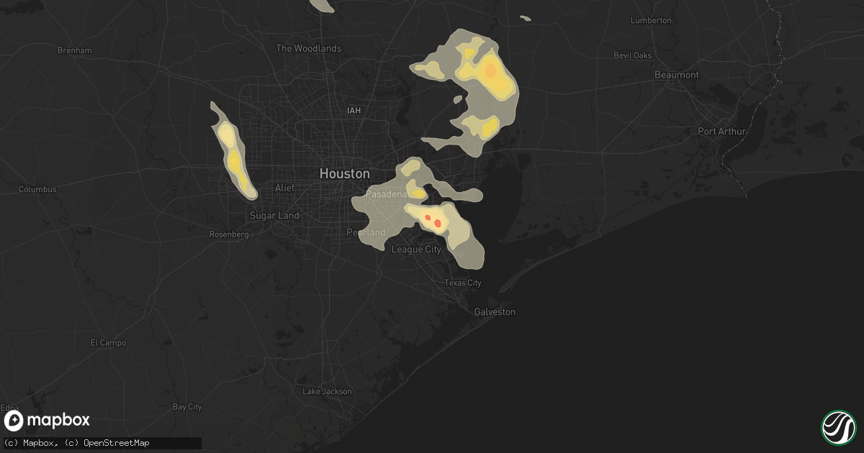Click the Mapbox logo
This screenshot has width=864, height=453.
47,421
